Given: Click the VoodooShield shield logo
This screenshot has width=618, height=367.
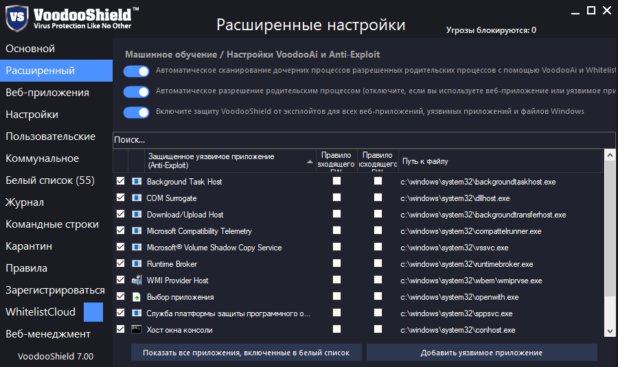Looking at the screenshot, I should tap(17, 18).
